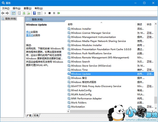Image resolution: width=158 pixels, height=122 pixels.
Task: Click gear icon of Windows 备份 row
Action: coord(69,78)
